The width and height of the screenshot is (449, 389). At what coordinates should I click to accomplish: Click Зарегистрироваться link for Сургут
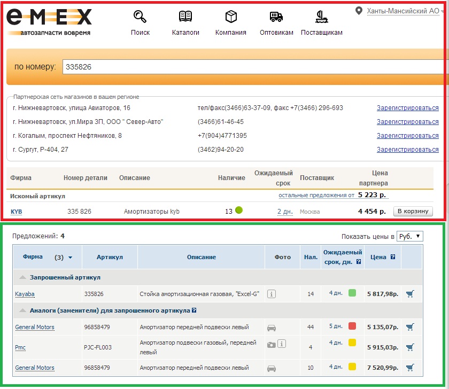[407, 150]
